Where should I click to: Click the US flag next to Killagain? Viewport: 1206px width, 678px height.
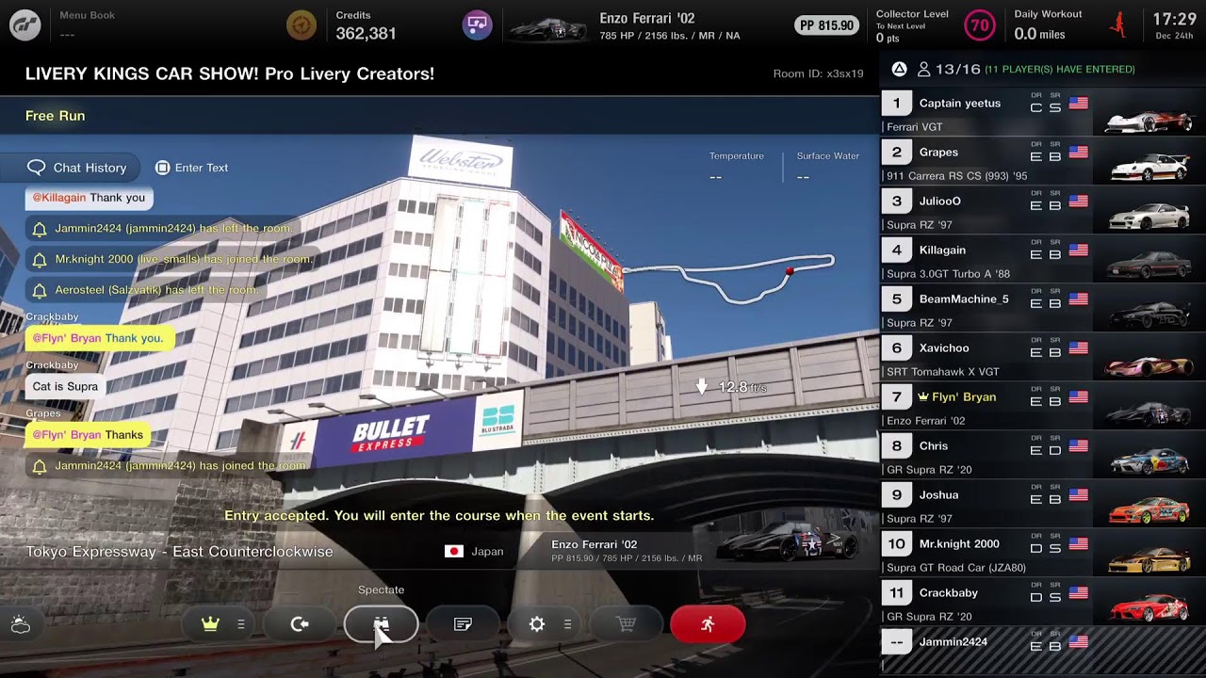pyautogui.click(x=1078, y=250)
